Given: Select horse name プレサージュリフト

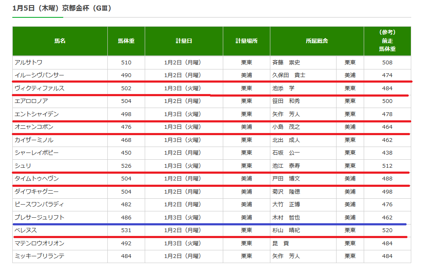Looking at the screenshot, I should point(39,217).
